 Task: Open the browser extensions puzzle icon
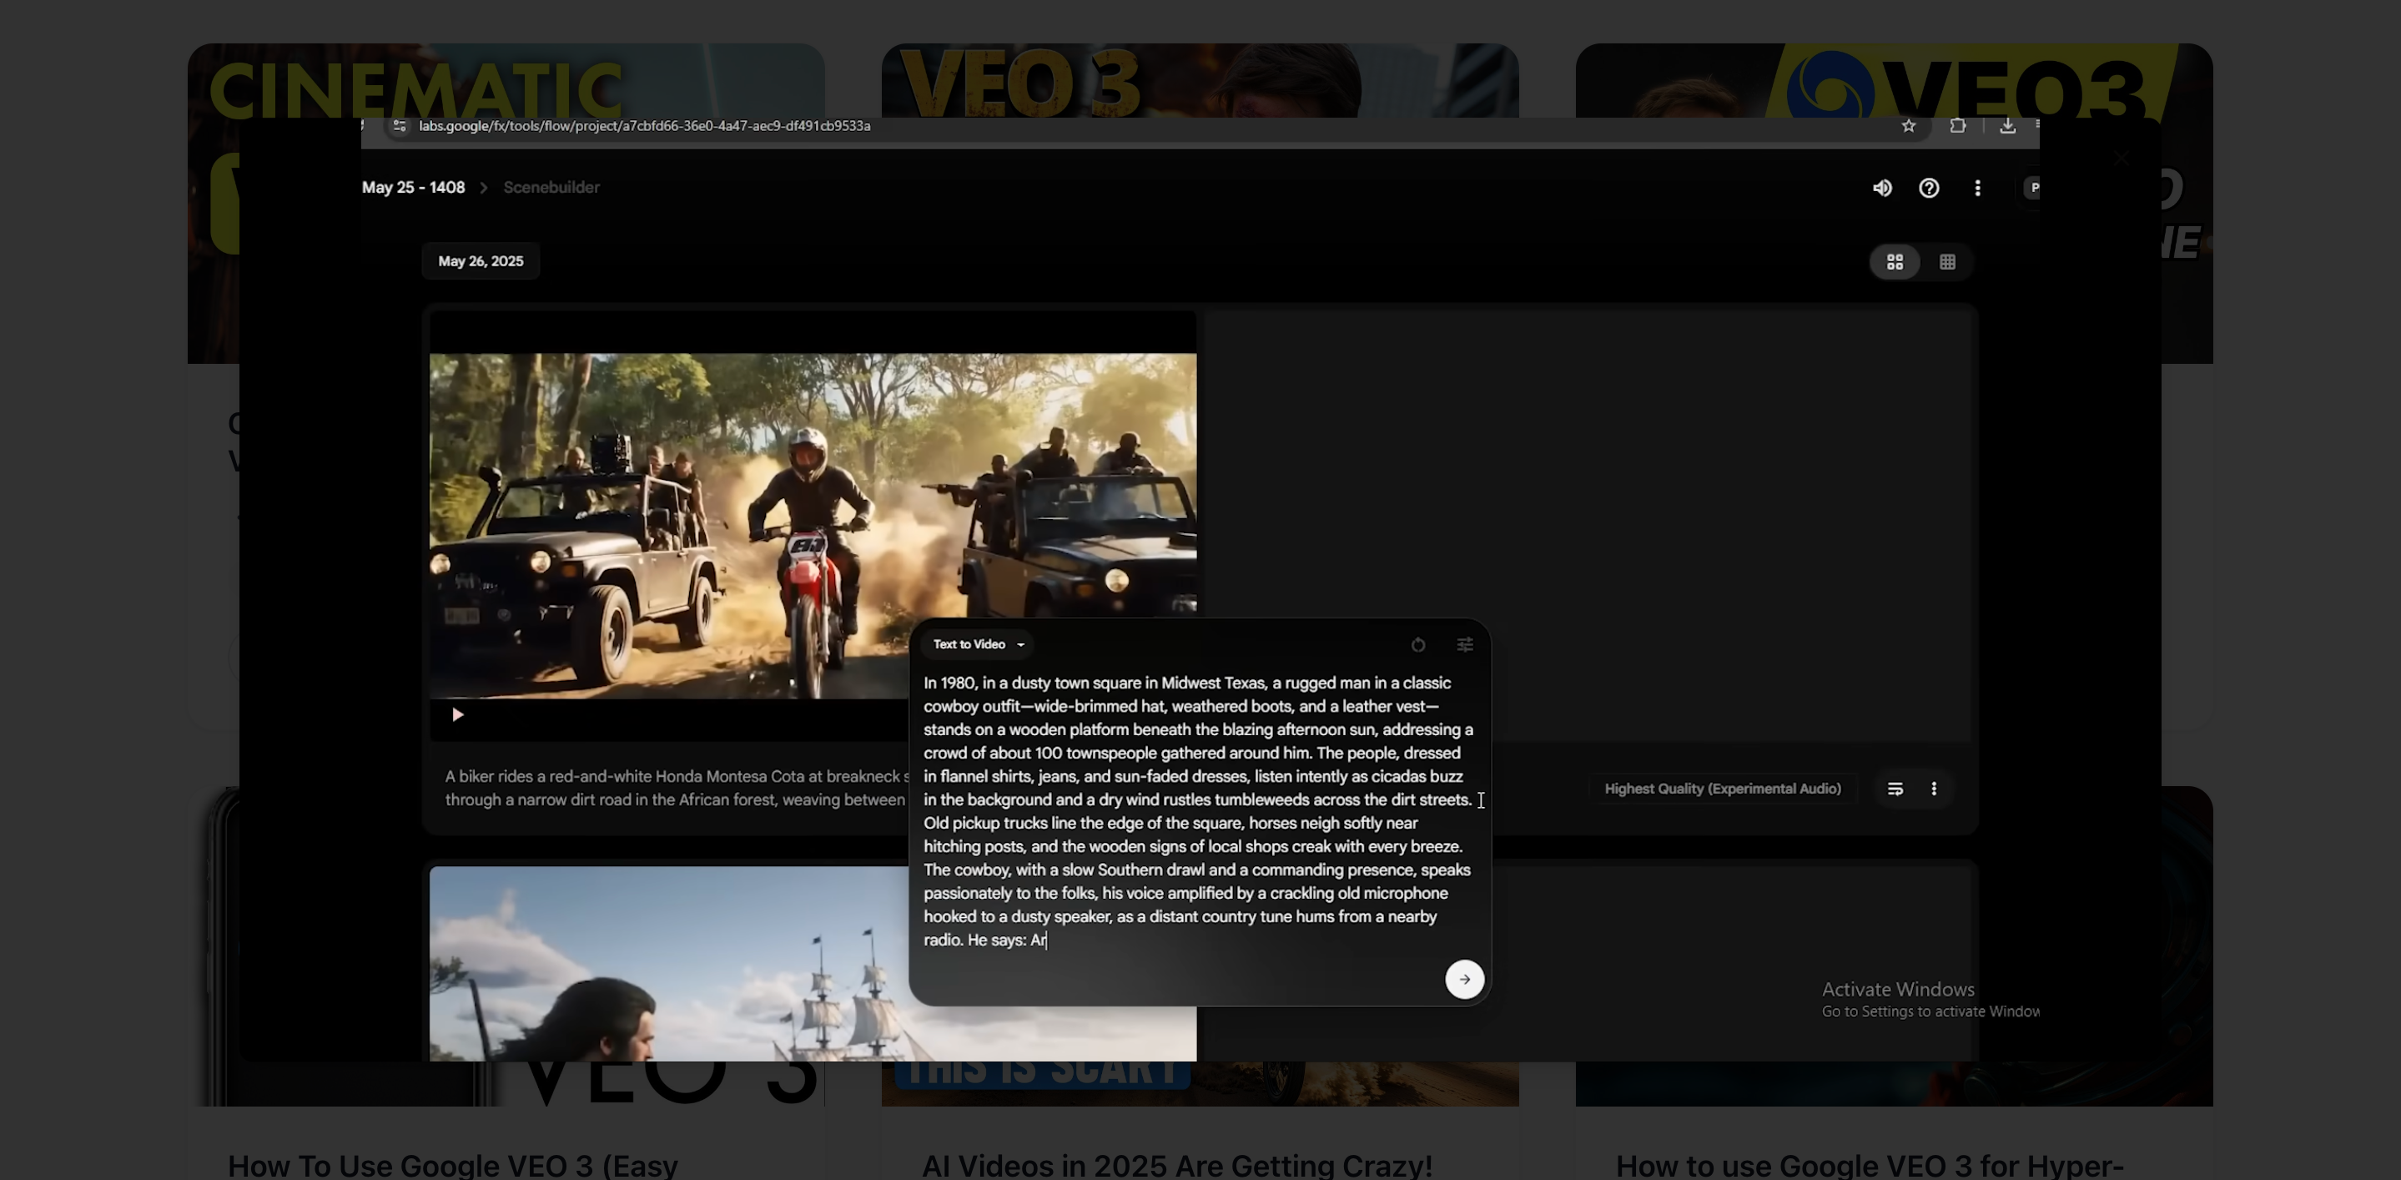coord(1957,126)
